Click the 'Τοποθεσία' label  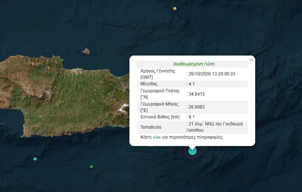click(x=151, y=127)
